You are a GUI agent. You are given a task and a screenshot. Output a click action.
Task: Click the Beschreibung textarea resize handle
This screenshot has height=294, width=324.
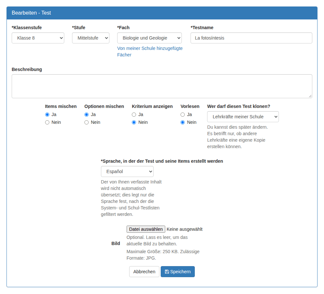click(310, 96)
